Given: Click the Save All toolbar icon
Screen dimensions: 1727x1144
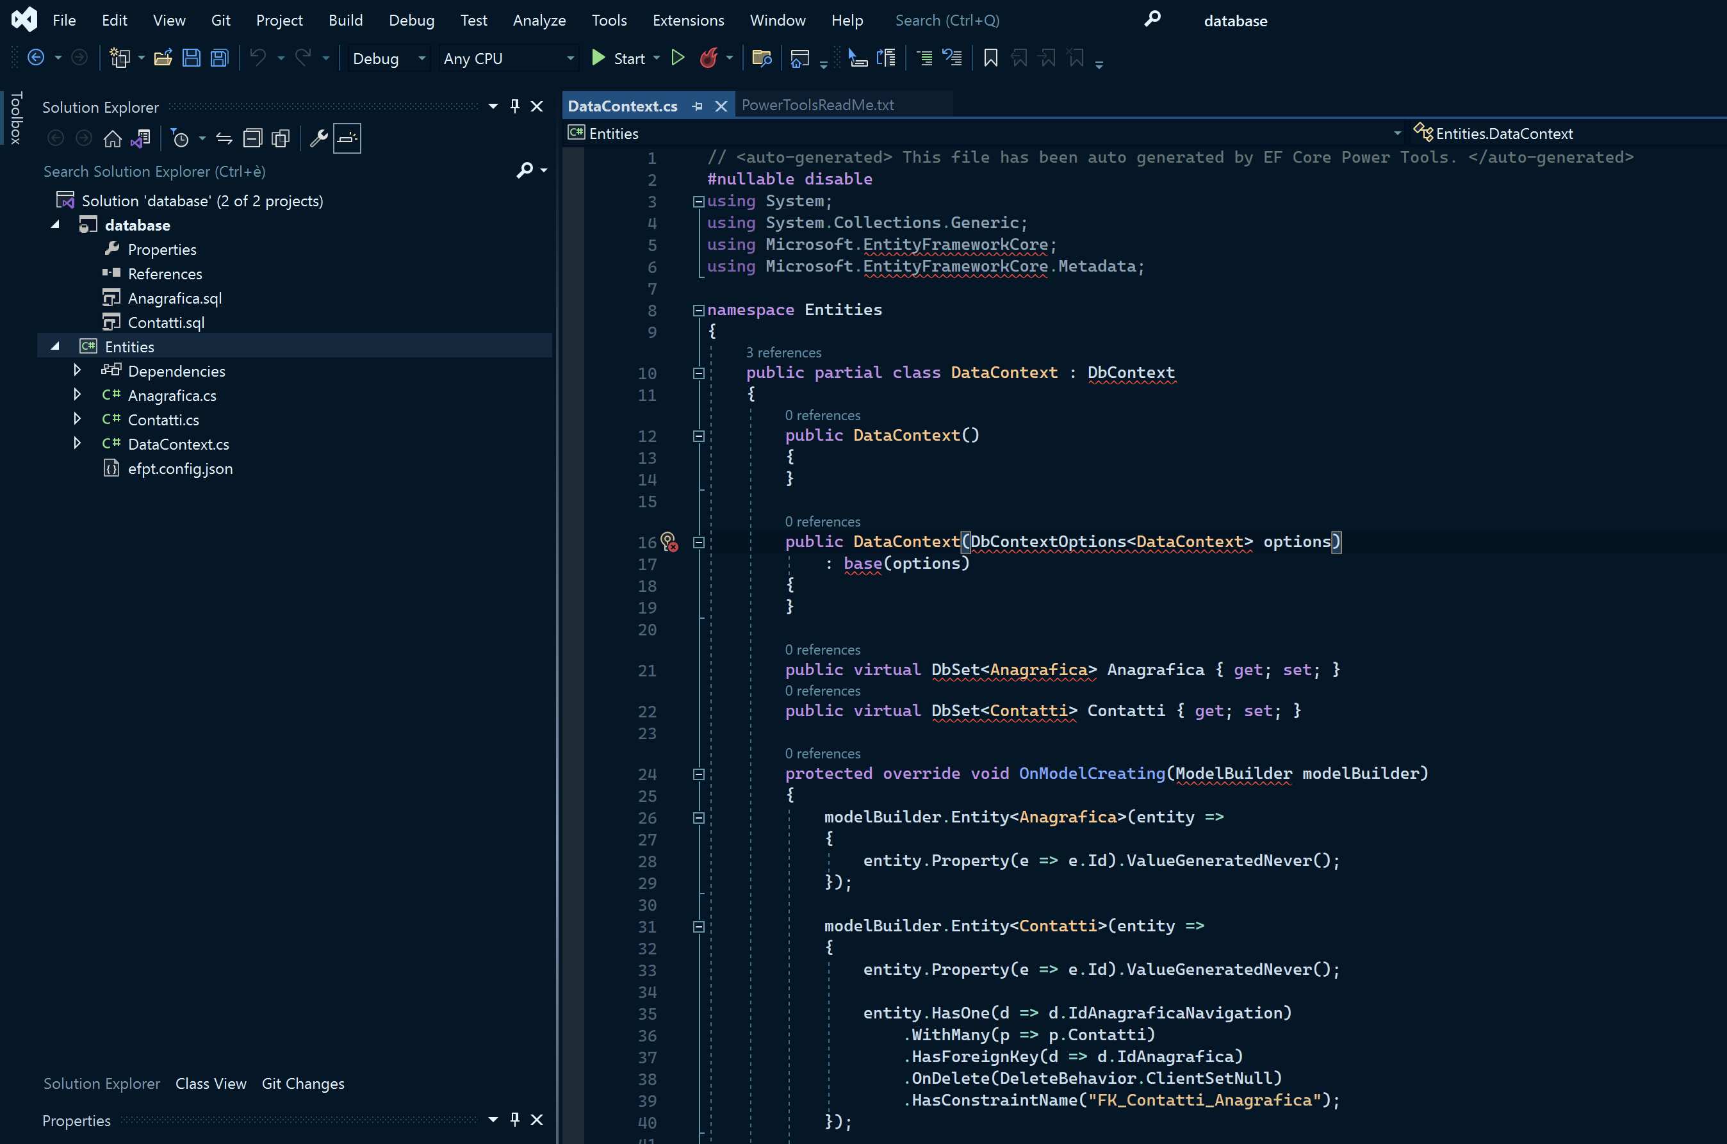Looking at the screenshot, I should (x=220, y=58).
